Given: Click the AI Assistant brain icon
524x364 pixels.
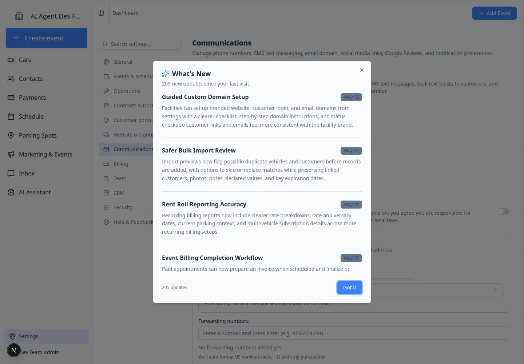Looking at the screenshot, I should coord(11,192).
